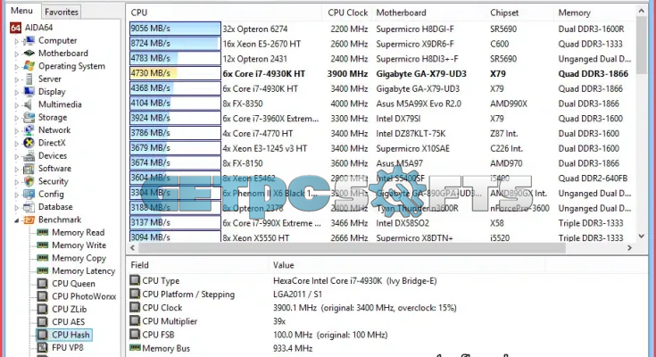Expand the Display tree node
656x357 pixels.
(17, 92)
